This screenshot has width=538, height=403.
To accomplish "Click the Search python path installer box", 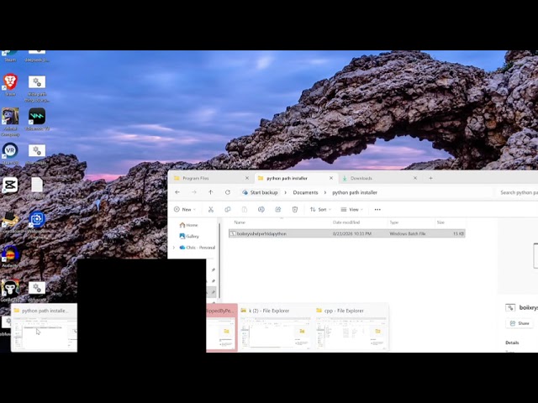I will coord(518,192).
